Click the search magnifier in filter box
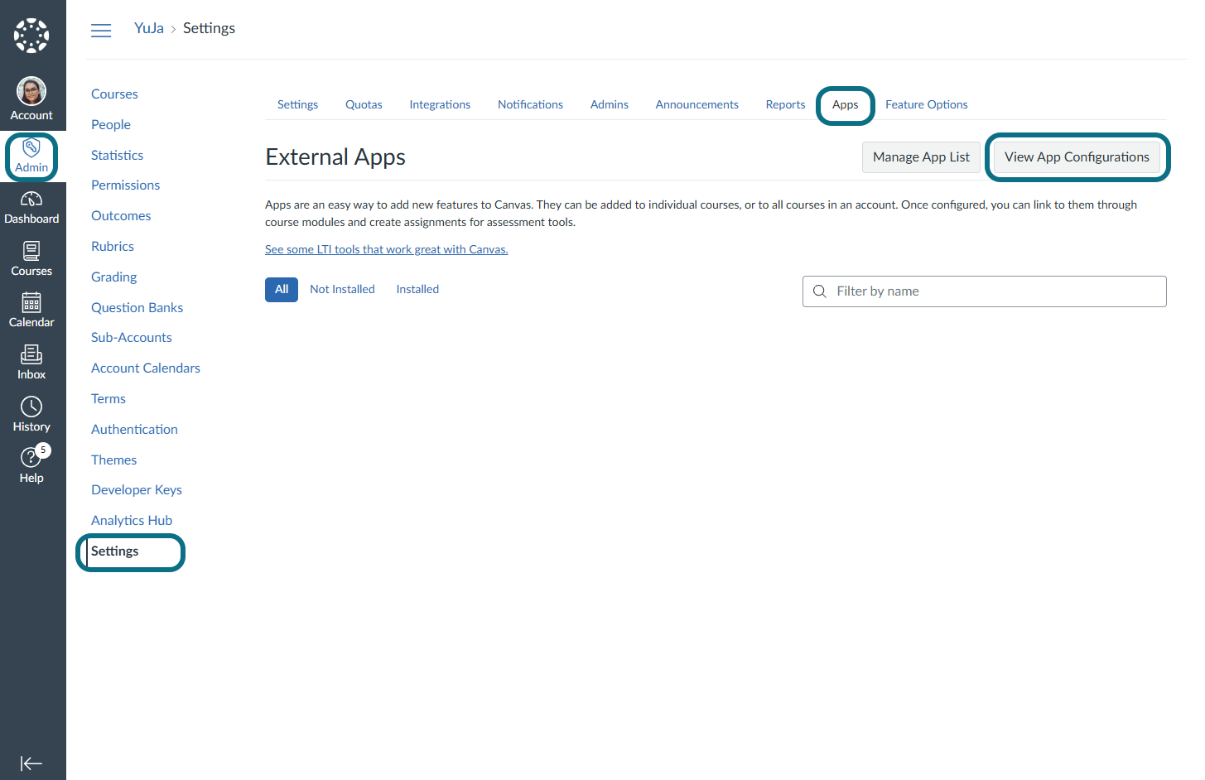Viewport: 1205px width, 780px height. (x=820, y=291)
